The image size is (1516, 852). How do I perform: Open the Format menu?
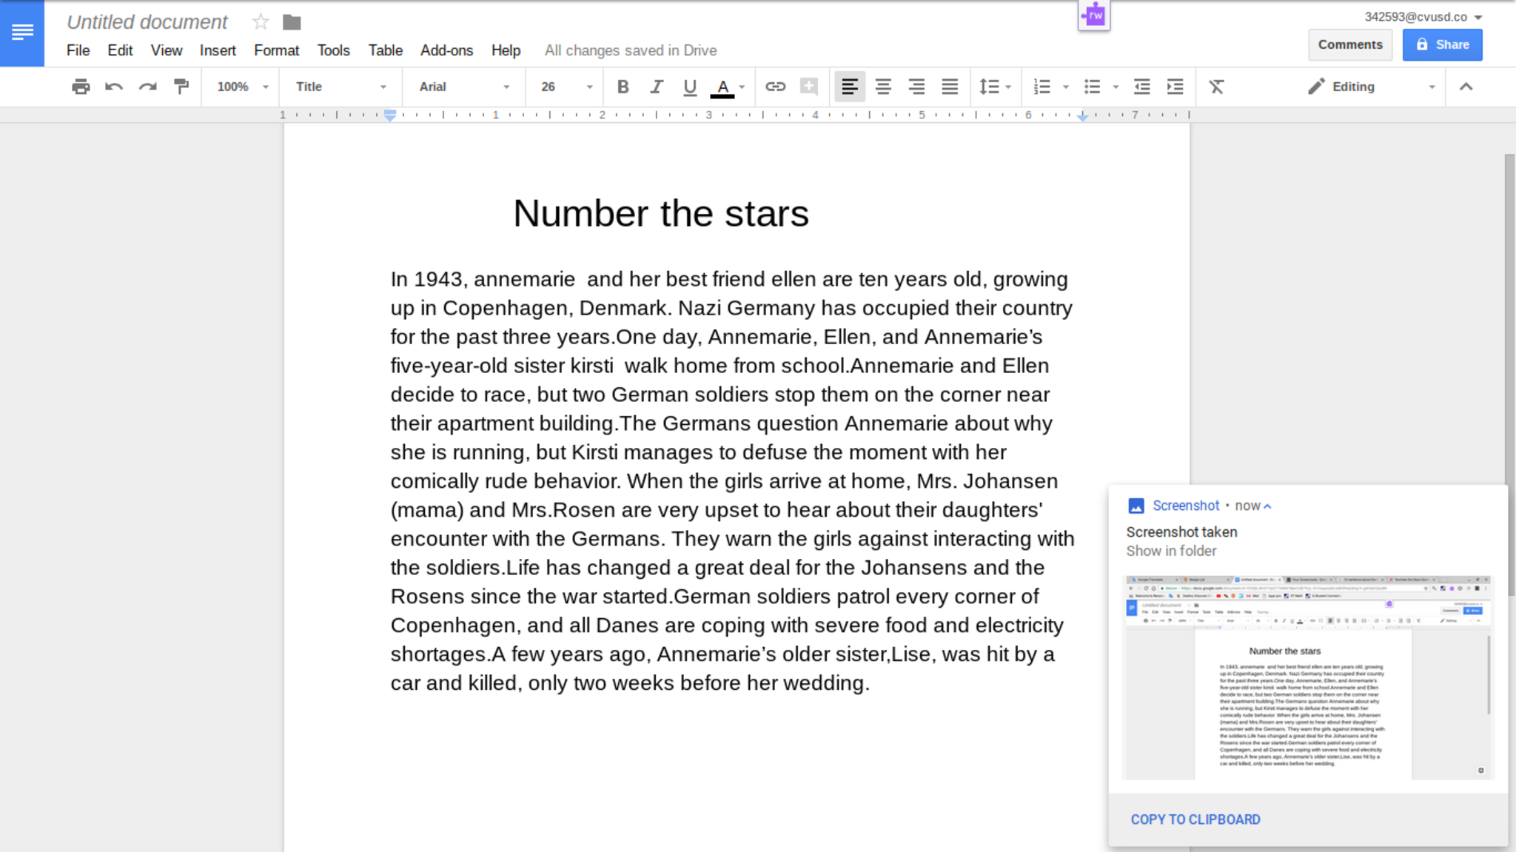pyautogui.click(x=276, y=50)
